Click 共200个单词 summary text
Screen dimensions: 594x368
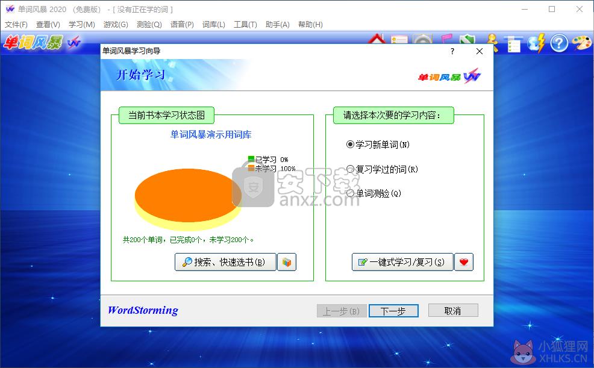click(188, 240)
